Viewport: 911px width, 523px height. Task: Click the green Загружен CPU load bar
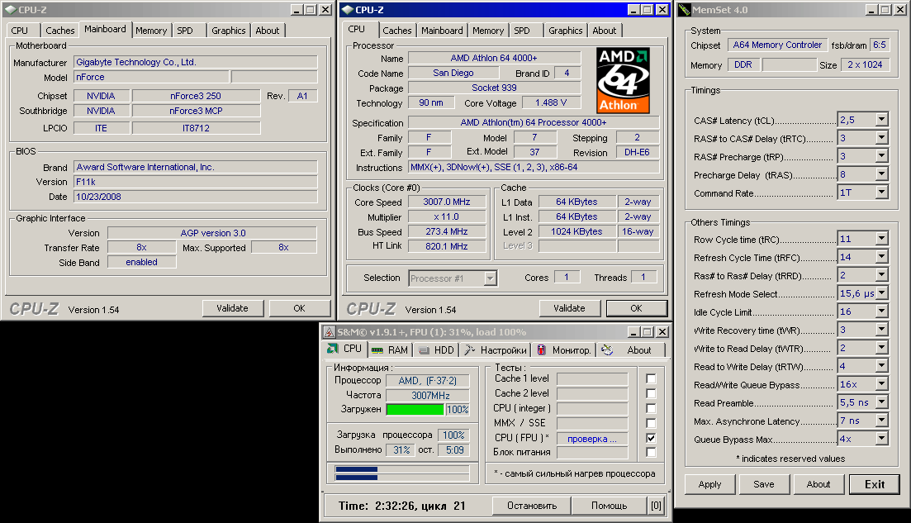[415, 410]
